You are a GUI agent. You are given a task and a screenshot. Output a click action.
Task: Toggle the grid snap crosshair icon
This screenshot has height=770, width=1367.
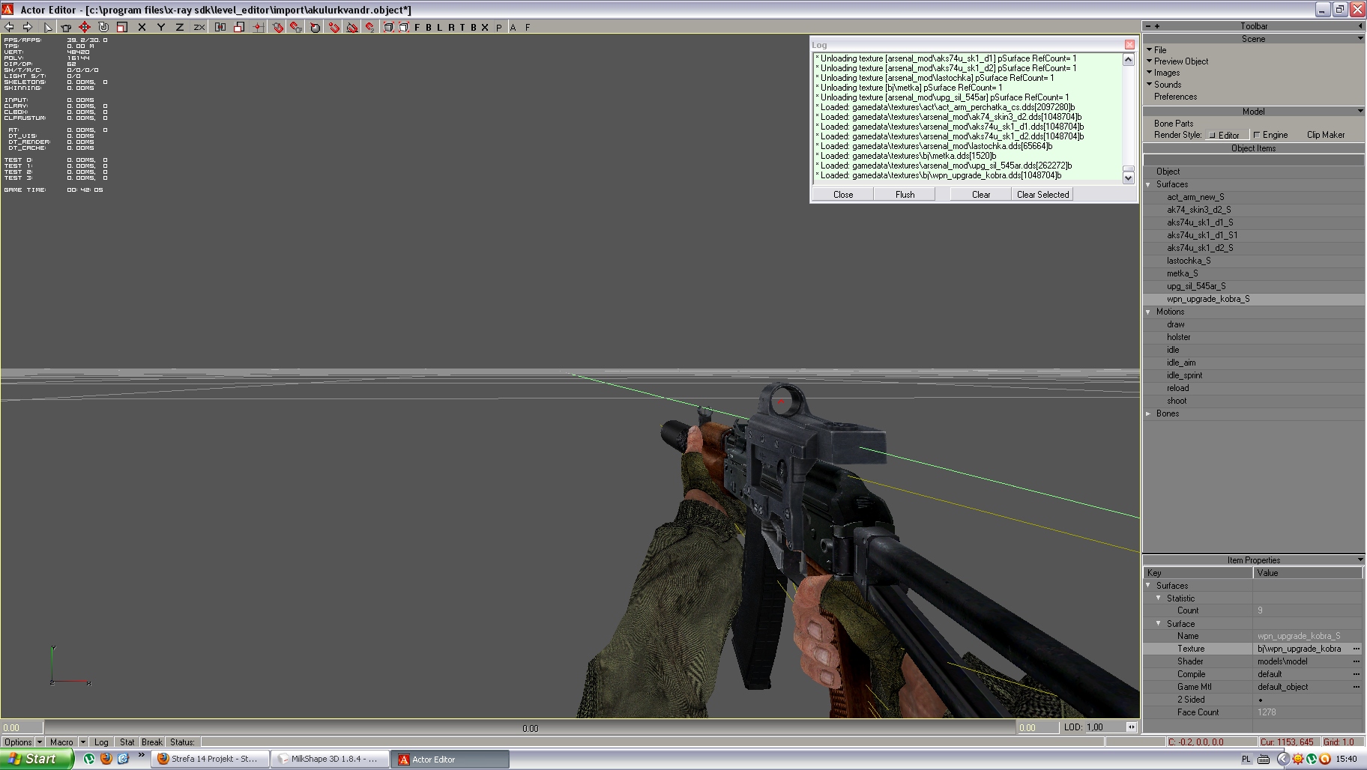pyautogui.click(x=258, y=27)
